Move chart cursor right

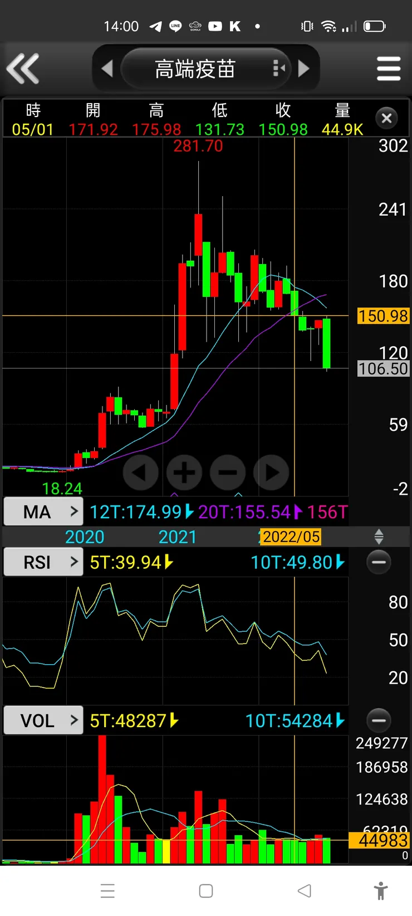tap(271, 472)
